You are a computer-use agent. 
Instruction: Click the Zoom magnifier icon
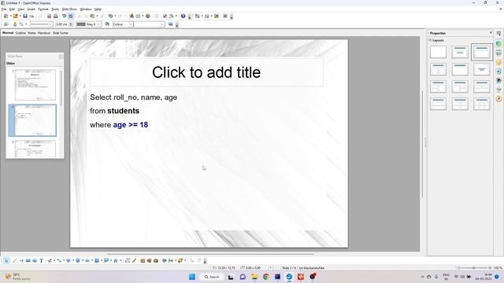(x=172, y=16)
